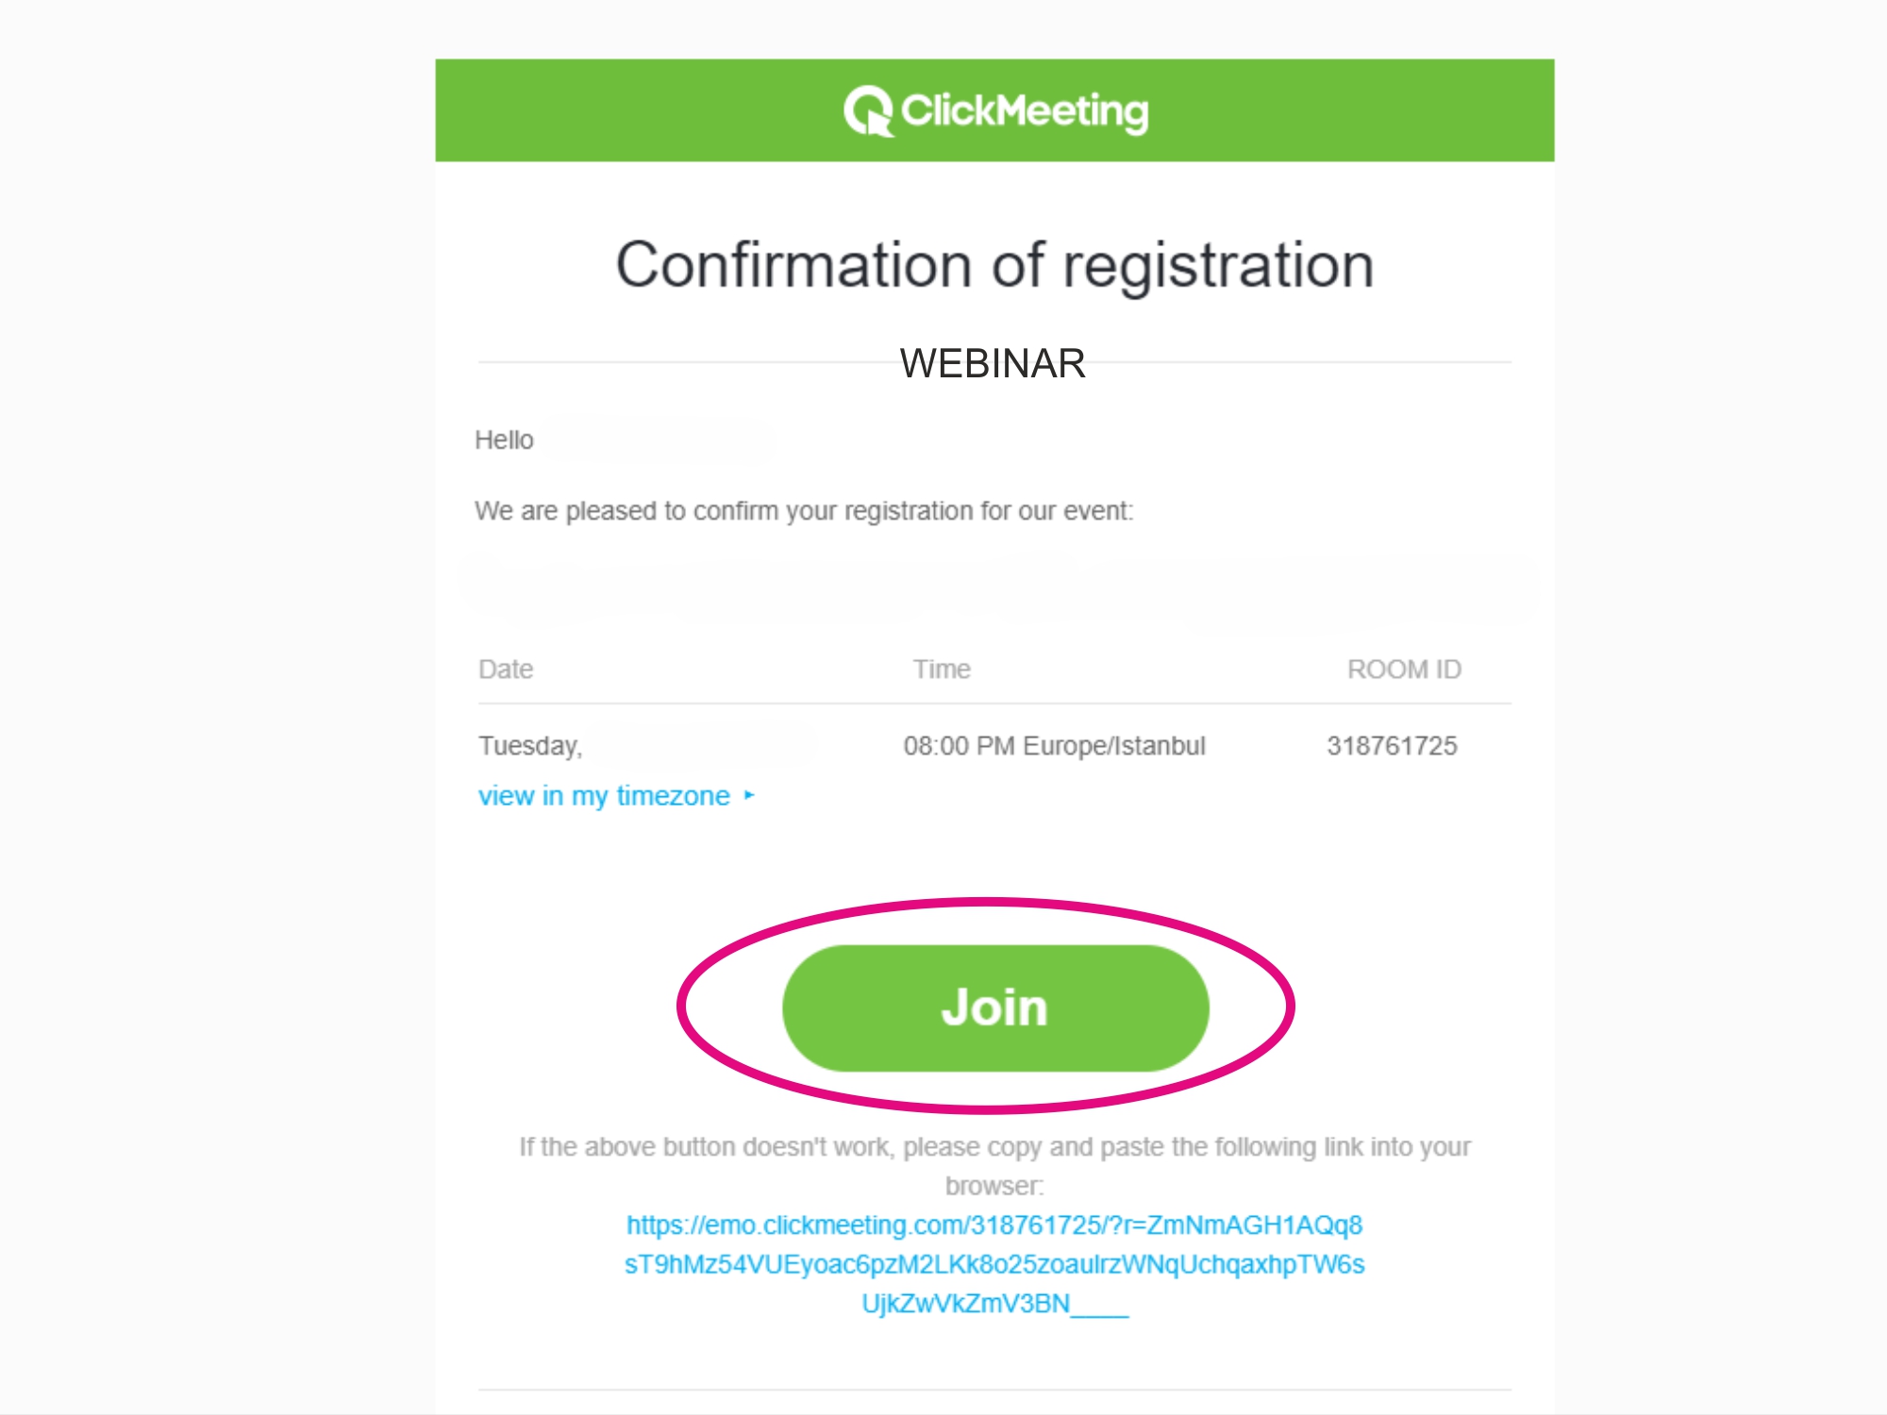Click the registration confirmation sentence
The width and height of the screenshot is (1887, 1415).
click(804, 510)
